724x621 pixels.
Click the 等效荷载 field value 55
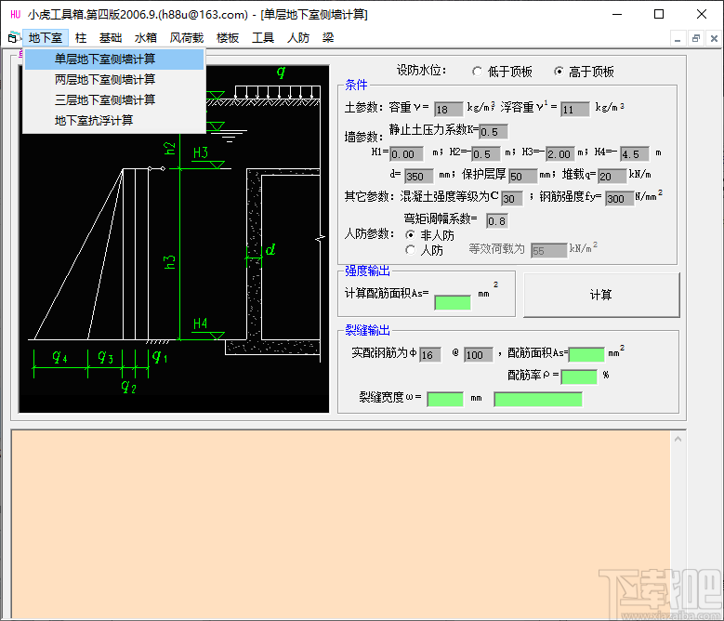click(x=548, y=251)
